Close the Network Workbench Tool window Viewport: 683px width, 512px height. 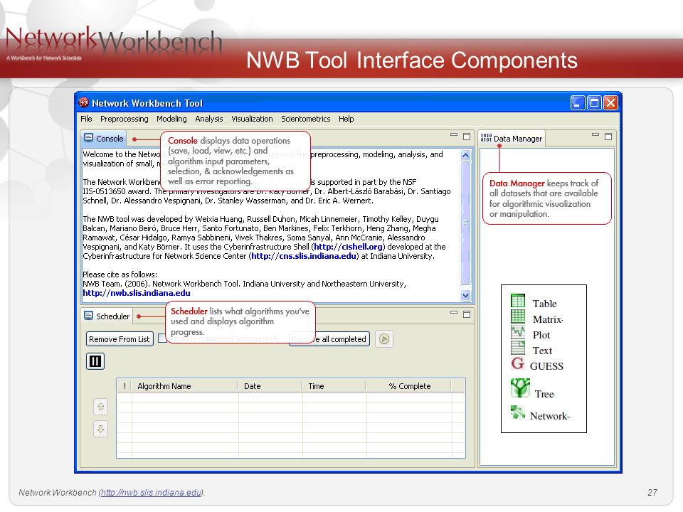(x=610, y=102)
